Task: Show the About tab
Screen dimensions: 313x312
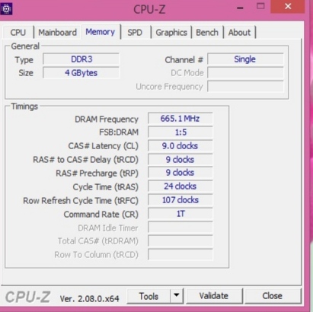Action: 239,33
